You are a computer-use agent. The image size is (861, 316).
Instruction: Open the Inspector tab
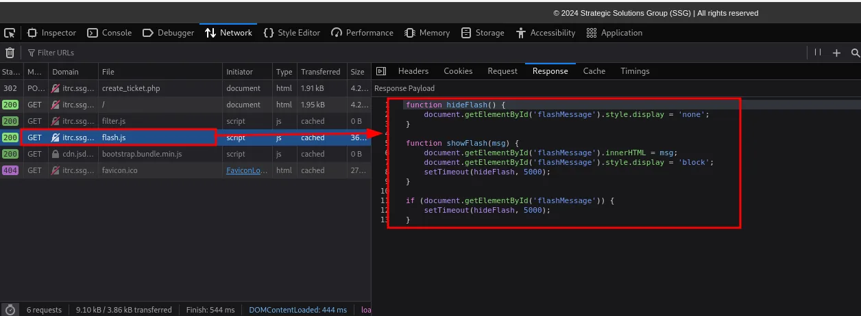tap(52, 33)
